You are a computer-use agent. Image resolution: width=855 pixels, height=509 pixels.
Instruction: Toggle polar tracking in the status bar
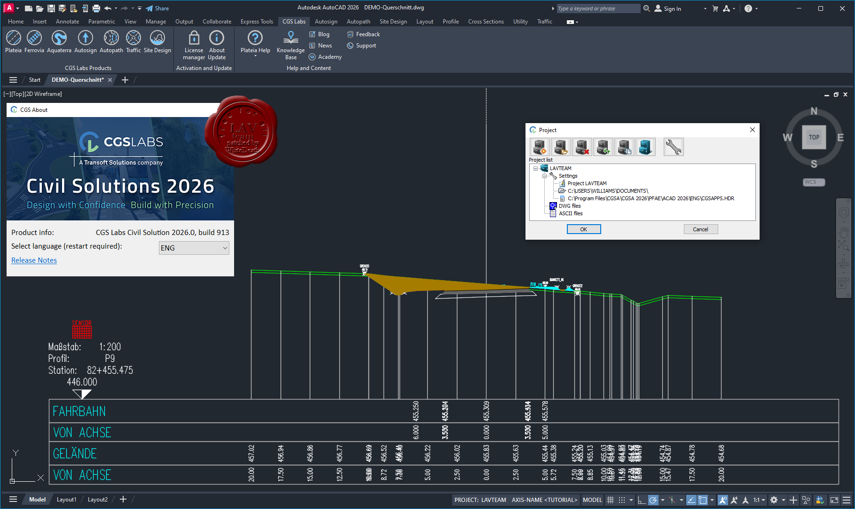pos(653,500)
